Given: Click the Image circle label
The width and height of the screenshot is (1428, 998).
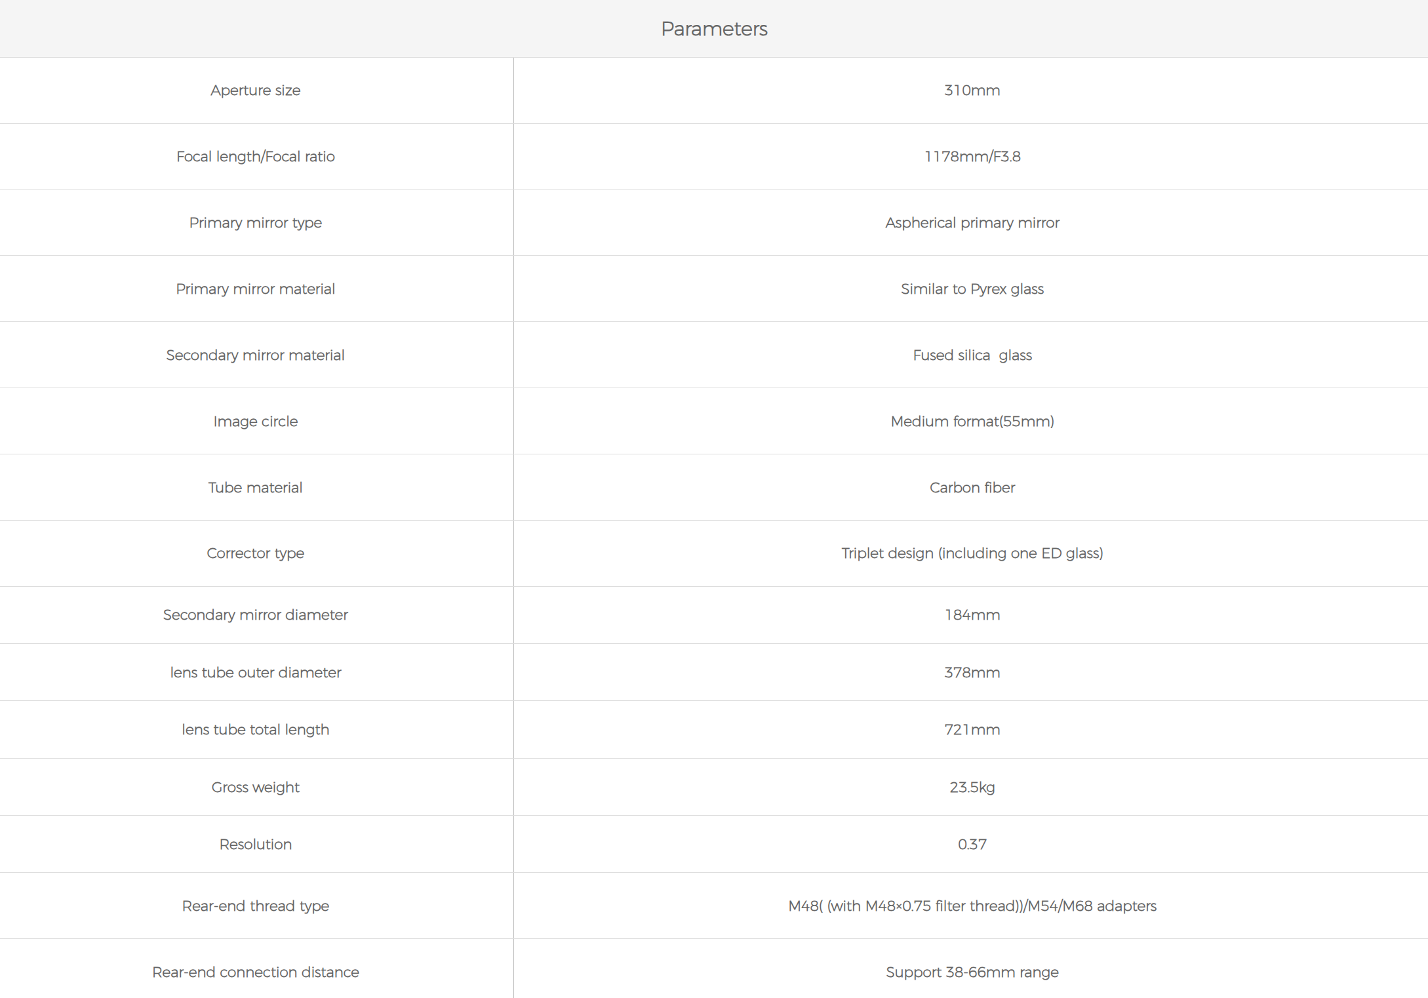Looking at the screenshot, I should (255, 422).
